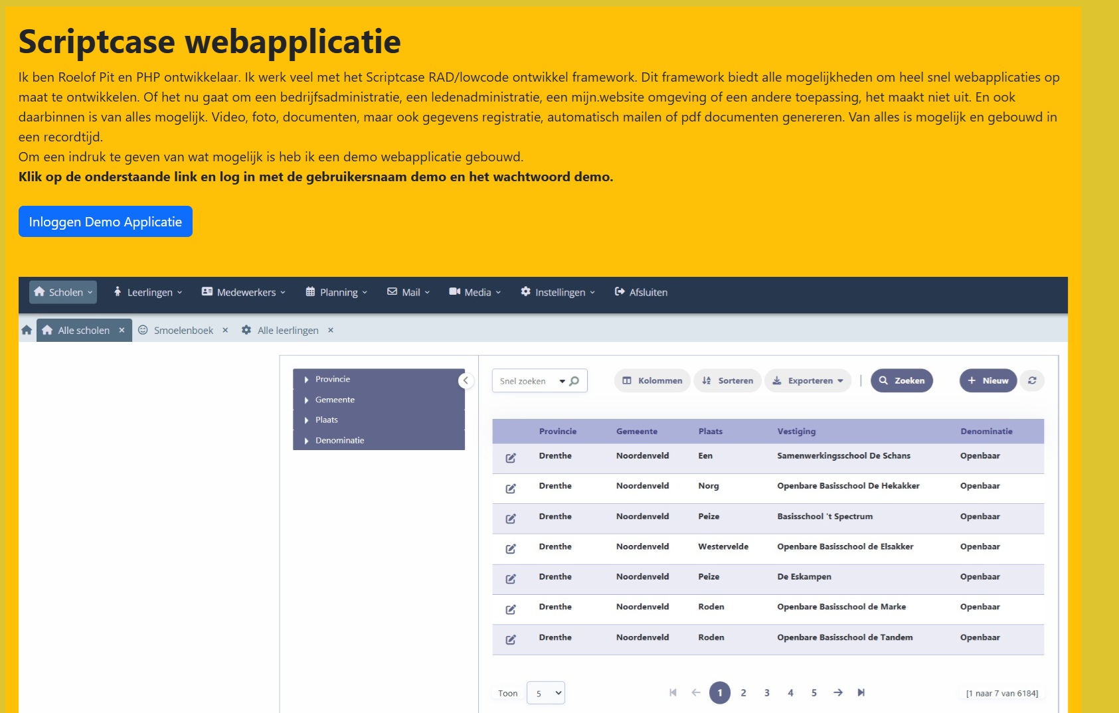The width and height of the screenshot is (1119, 713).
Task: Click the Nieuw button
Action: click(x=988, y=380)
